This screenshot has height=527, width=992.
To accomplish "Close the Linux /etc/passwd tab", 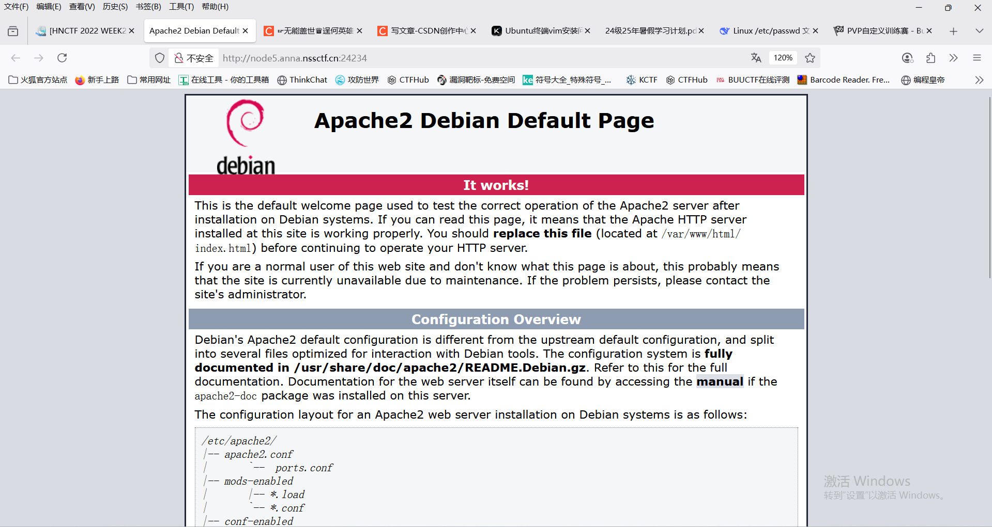I will point(815,31).
